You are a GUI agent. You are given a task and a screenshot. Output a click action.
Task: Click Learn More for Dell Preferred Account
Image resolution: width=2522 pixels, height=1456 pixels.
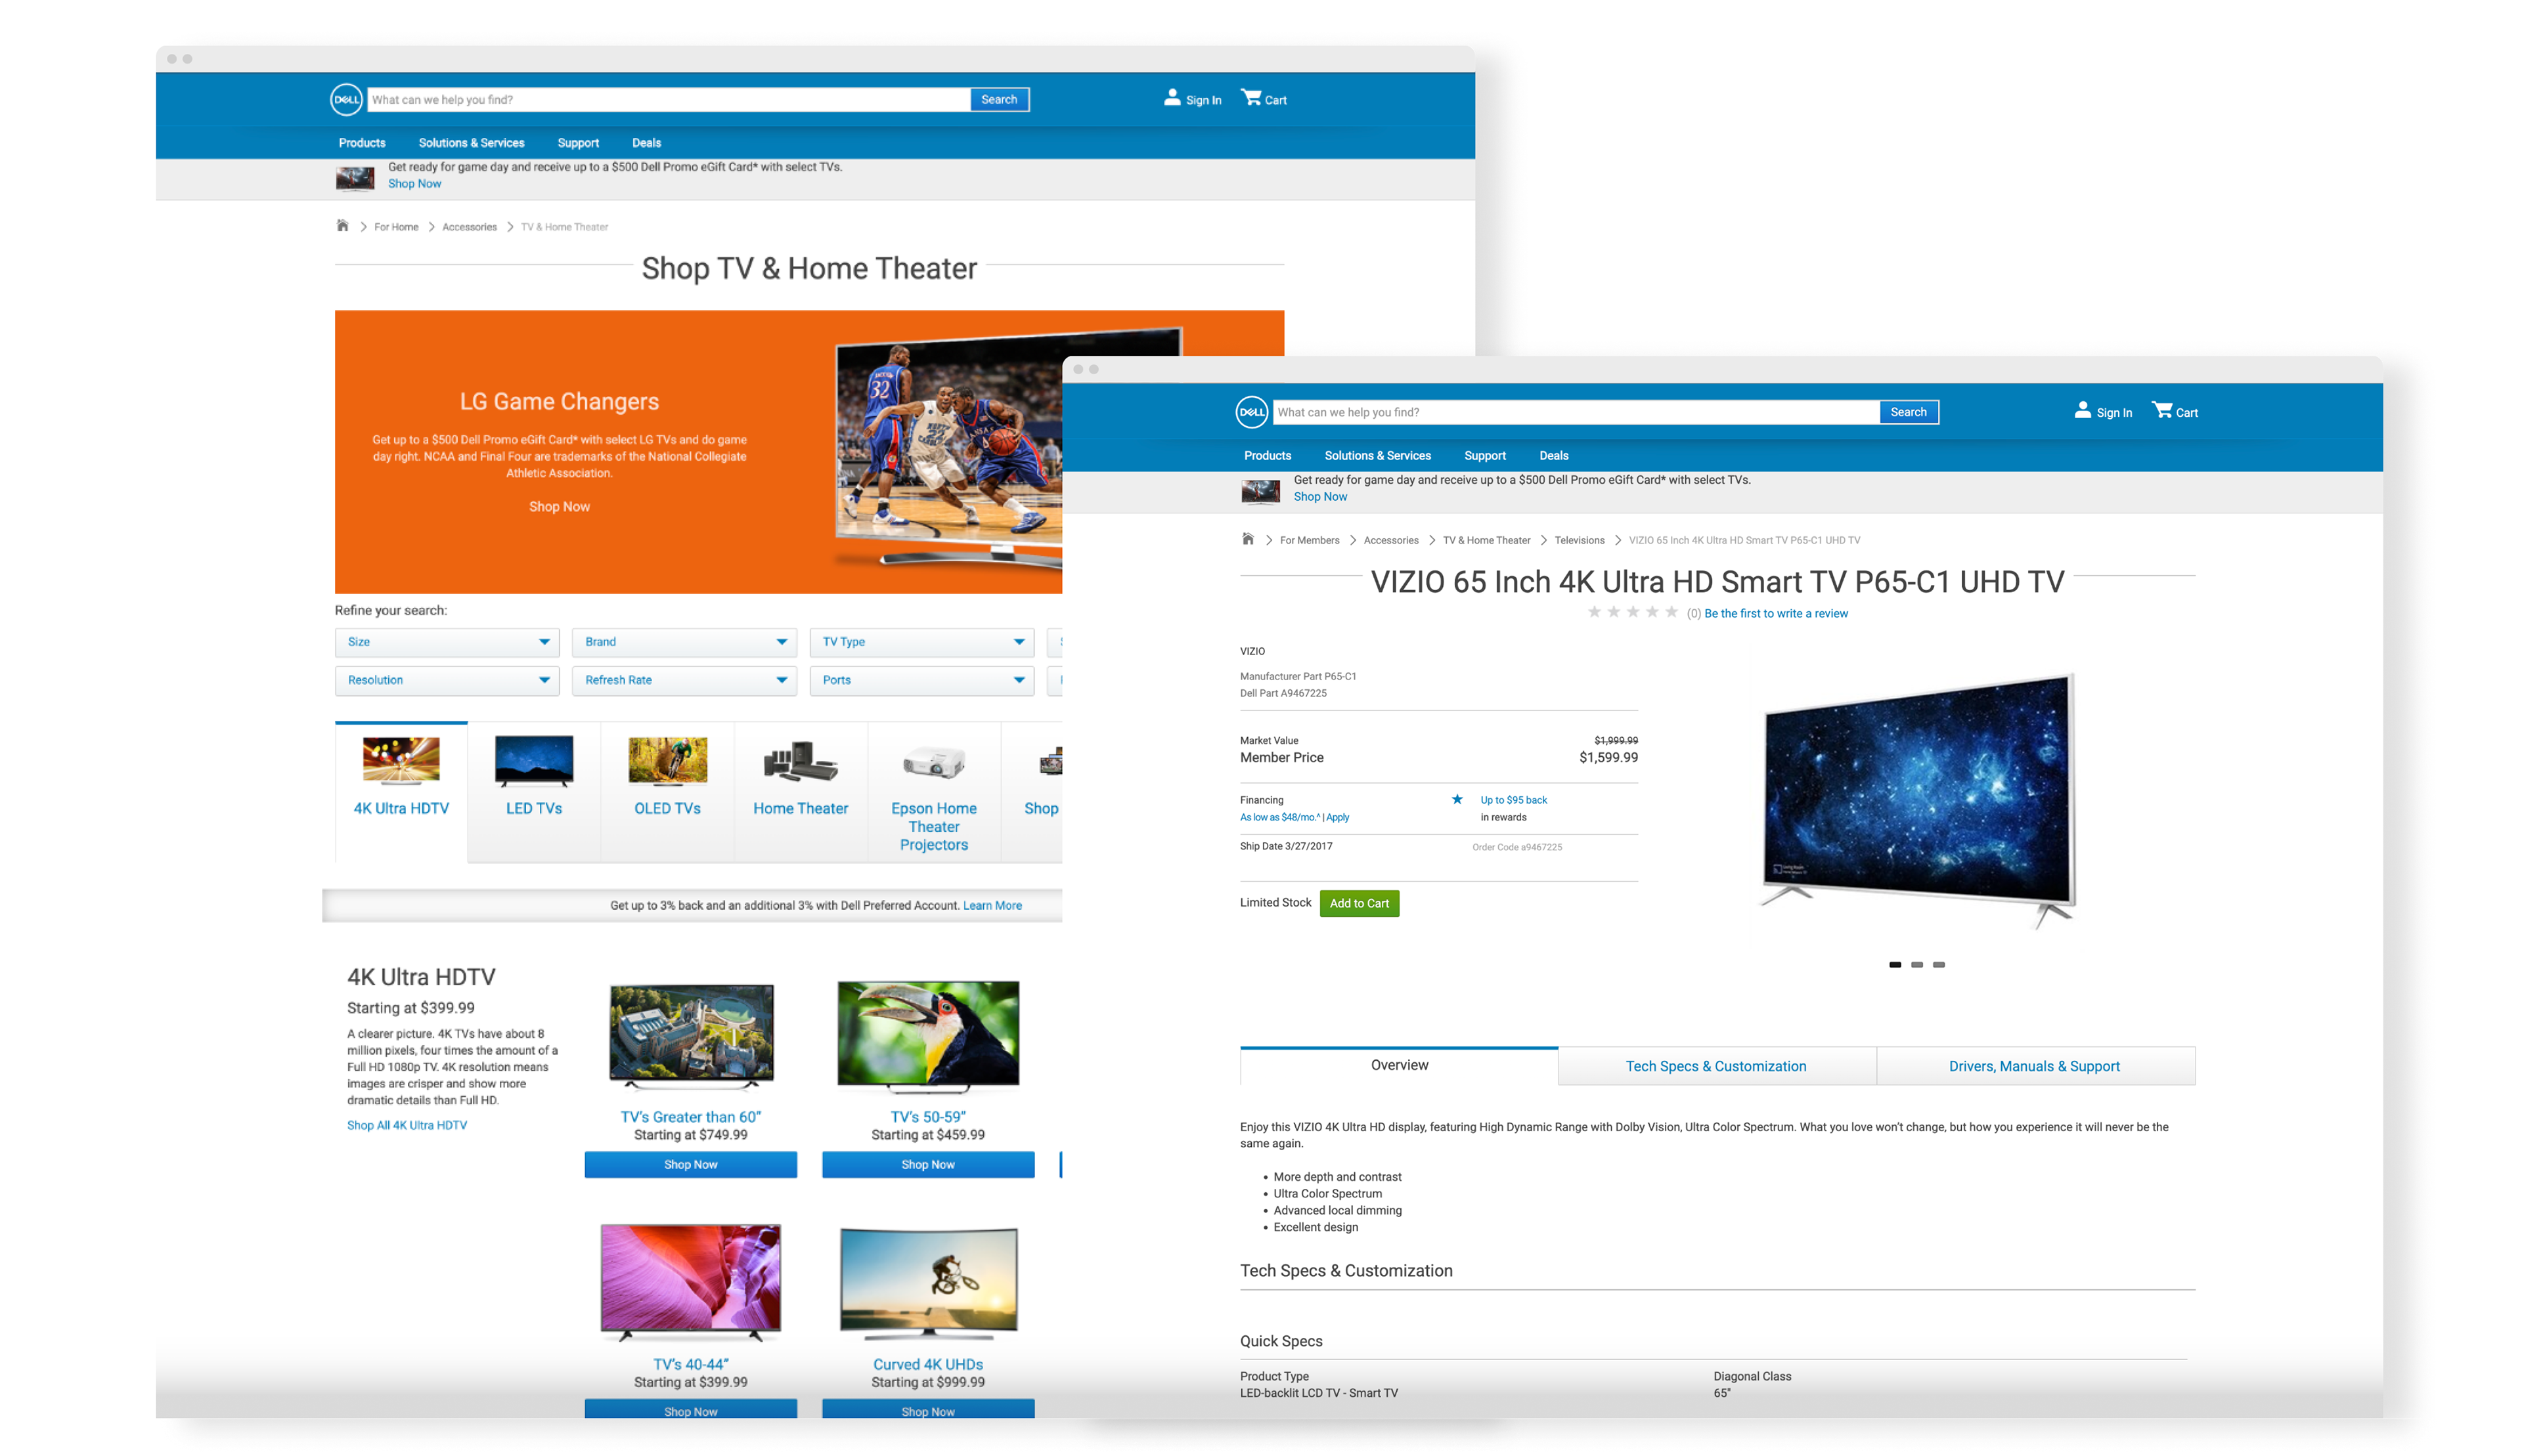pos(992,905)
